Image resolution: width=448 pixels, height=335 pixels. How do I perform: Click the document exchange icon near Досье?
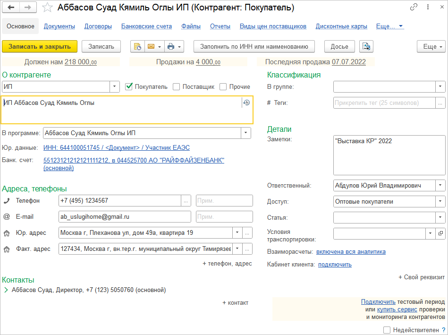pyautogui.click(x=366, y=46)
